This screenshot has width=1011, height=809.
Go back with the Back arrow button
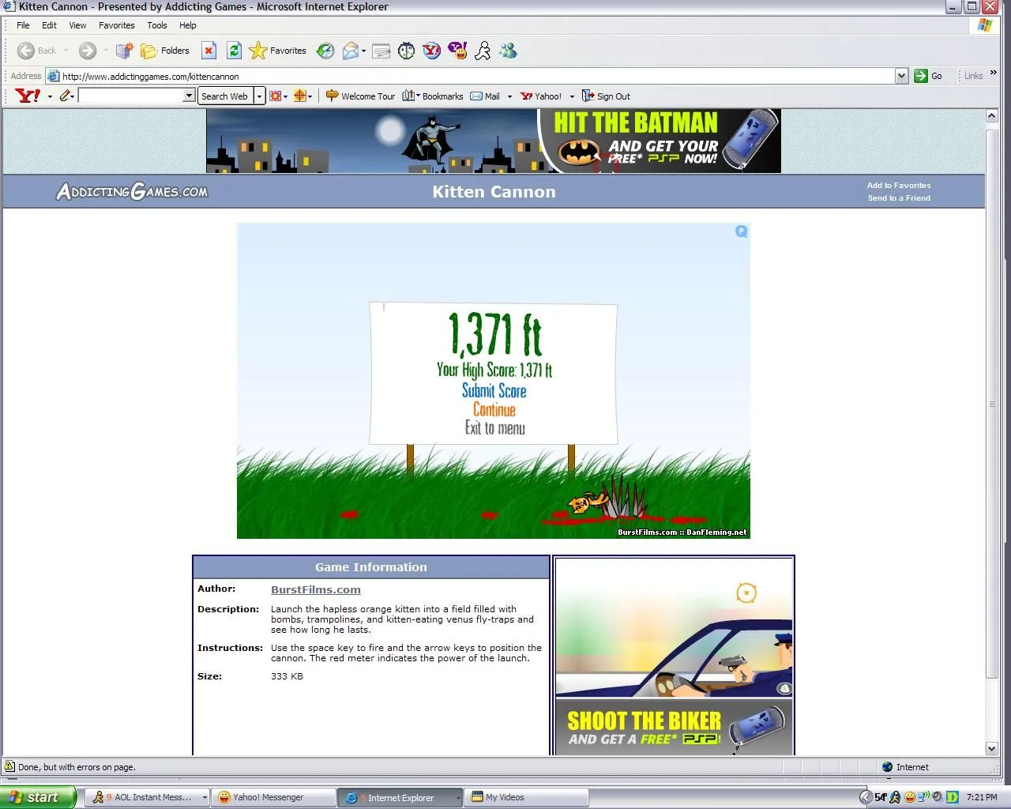37,51
